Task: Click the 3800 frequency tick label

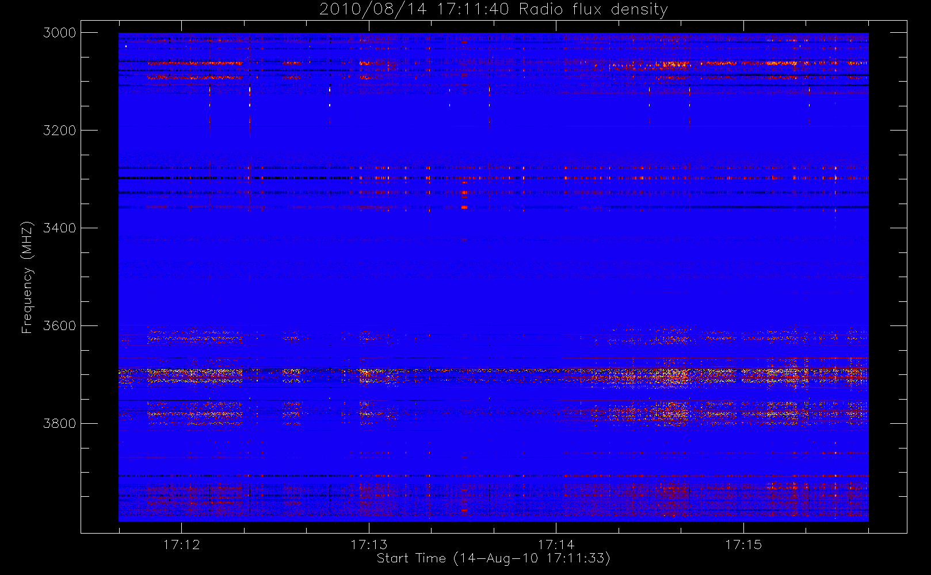Action: click(60, 424)
